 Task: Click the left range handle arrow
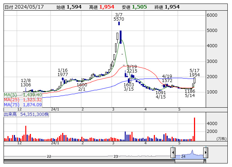point(173,153)
